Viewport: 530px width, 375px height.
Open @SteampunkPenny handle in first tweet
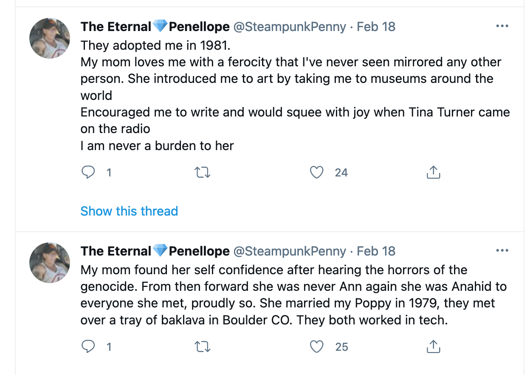click(x=290, y=27)
